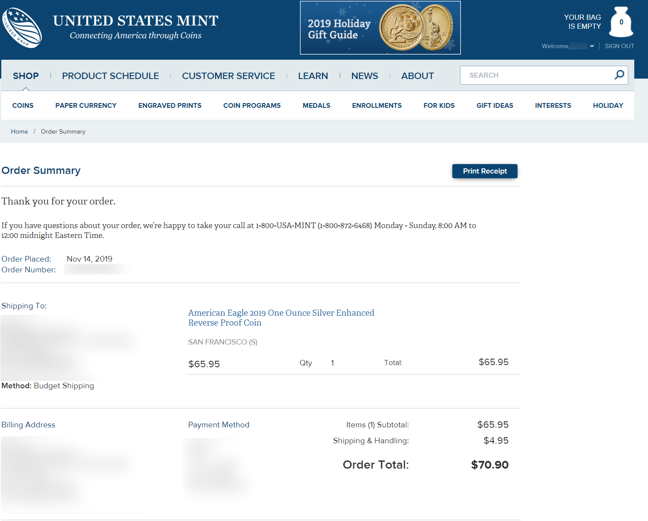Open the Coin Programs category
This screenshot has width=648, height=521.
coord(252,106)
